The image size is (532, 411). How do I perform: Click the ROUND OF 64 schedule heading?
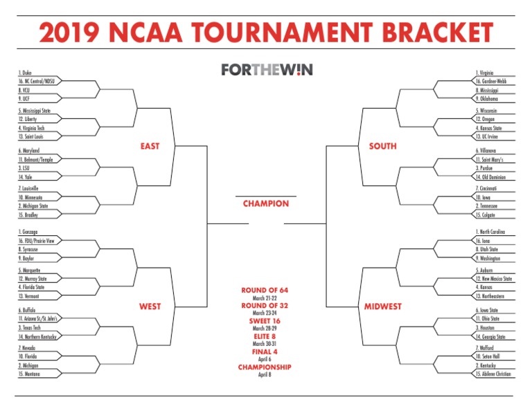(x=266, y=290)
